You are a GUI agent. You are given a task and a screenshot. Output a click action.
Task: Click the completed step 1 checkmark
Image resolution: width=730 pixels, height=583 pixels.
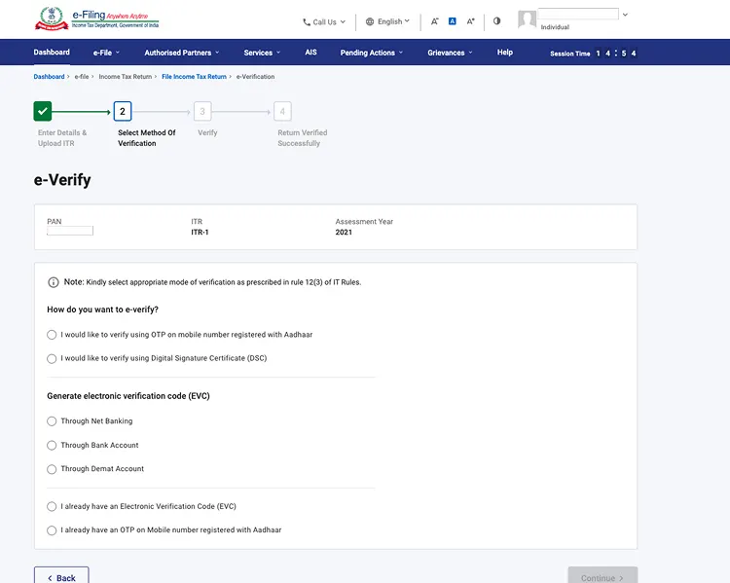43,111
